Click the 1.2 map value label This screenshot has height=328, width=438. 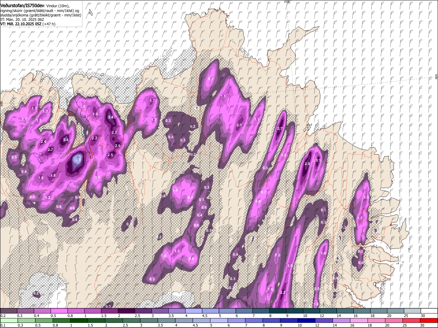48,198
